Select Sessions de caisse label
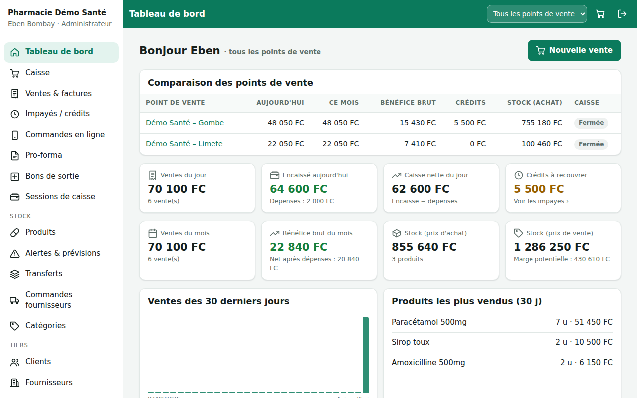637x398 pixels. coord(60,197)
